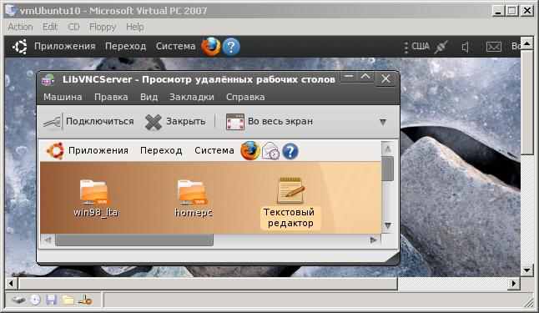
Task: Click the VNC viewer horizontal scrollbar left arrow
Action: click(48, 240)
